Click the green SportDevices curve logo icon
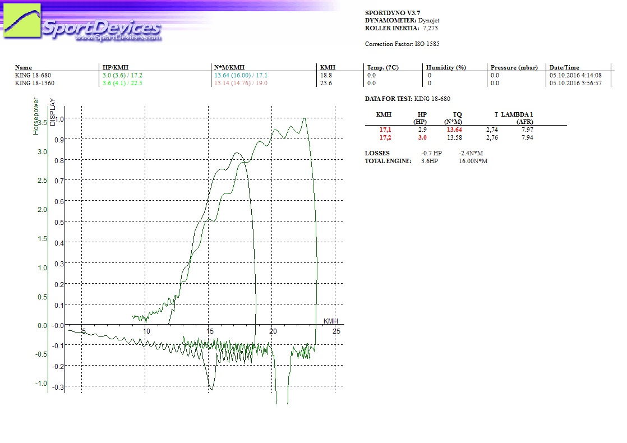Image resolution: width=627 pixels, height=443 pixels. (22, 21)
